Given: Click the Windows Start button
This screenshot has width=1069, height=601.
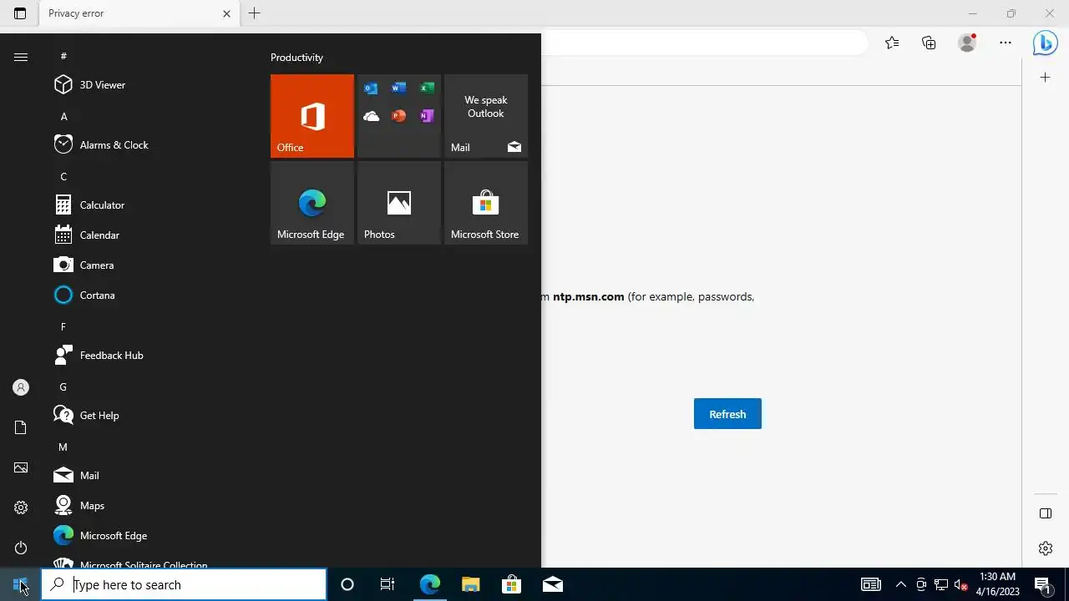Looking at the screenshot, I should (20, 584).
